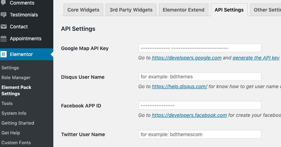Click into the Facebook APP ID field
The image size is (281, 147).
point(200,105)
